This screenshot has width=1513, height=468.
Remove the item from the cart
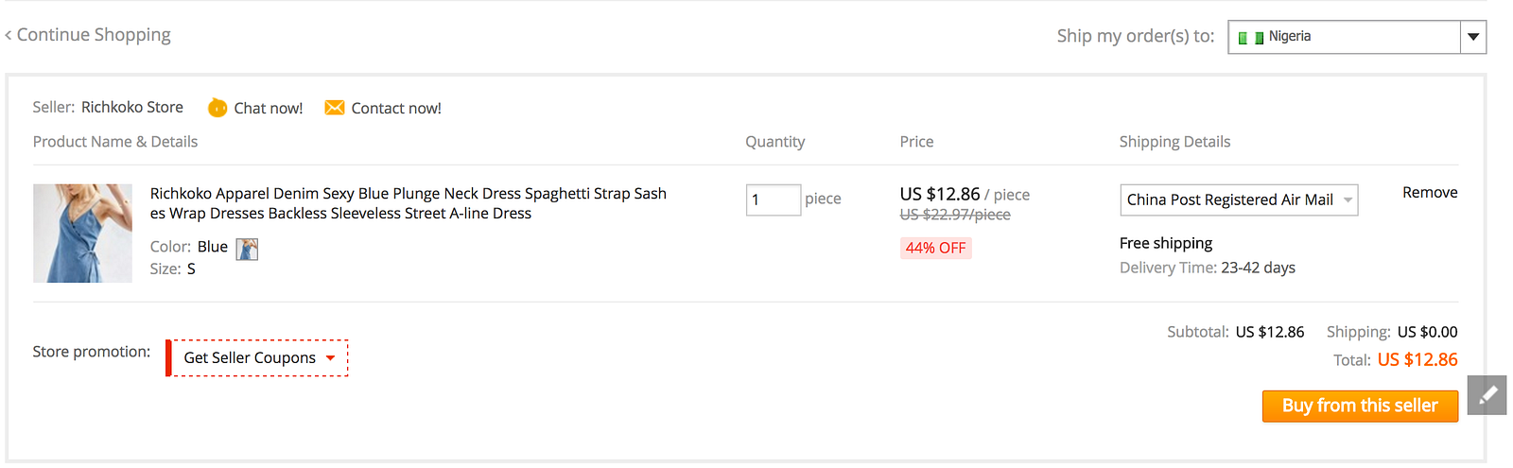1429,192
